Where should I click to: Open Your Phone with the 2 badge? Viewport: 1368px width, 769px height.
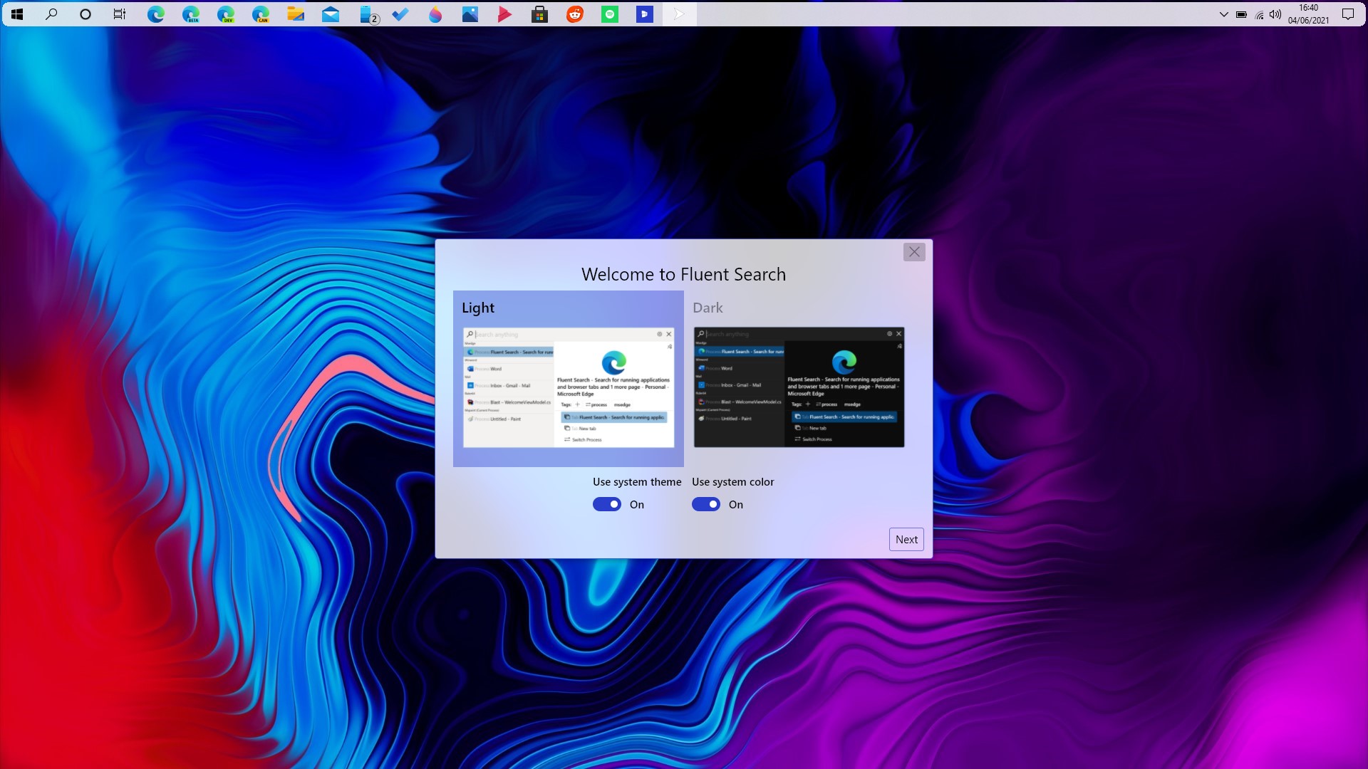[368, 14]
